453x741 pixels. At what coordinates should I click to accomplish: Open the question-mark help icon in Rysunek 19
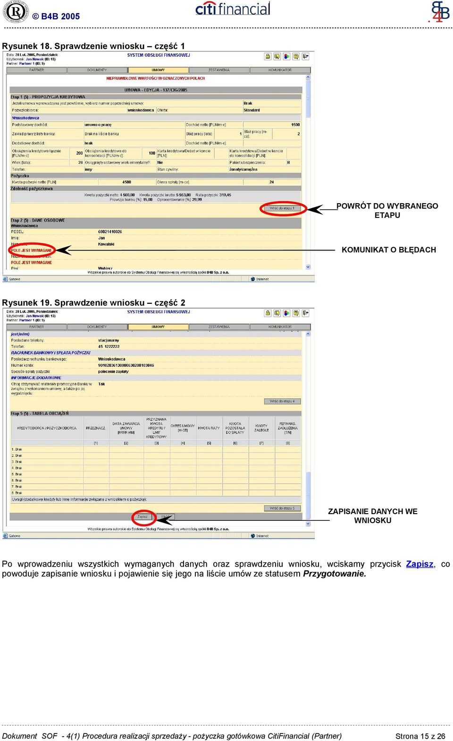(x=296, y=313)
